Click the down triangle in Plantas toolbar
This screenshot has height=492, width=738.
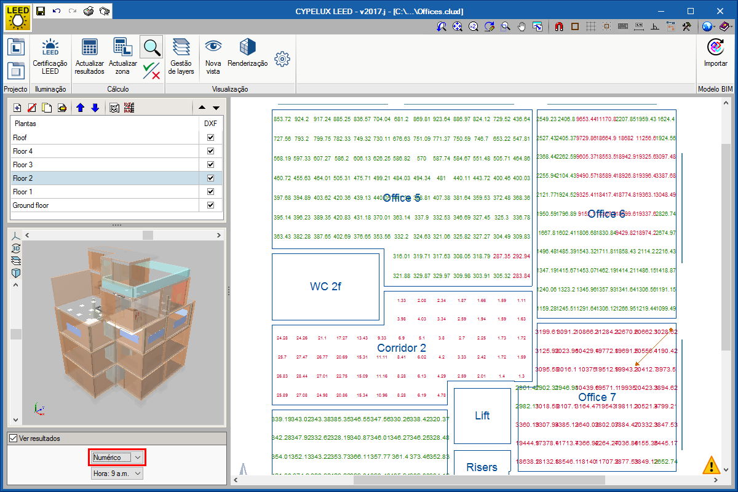point(215,108)
